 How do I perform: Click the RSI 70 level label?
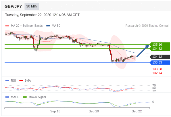point(154,85)
